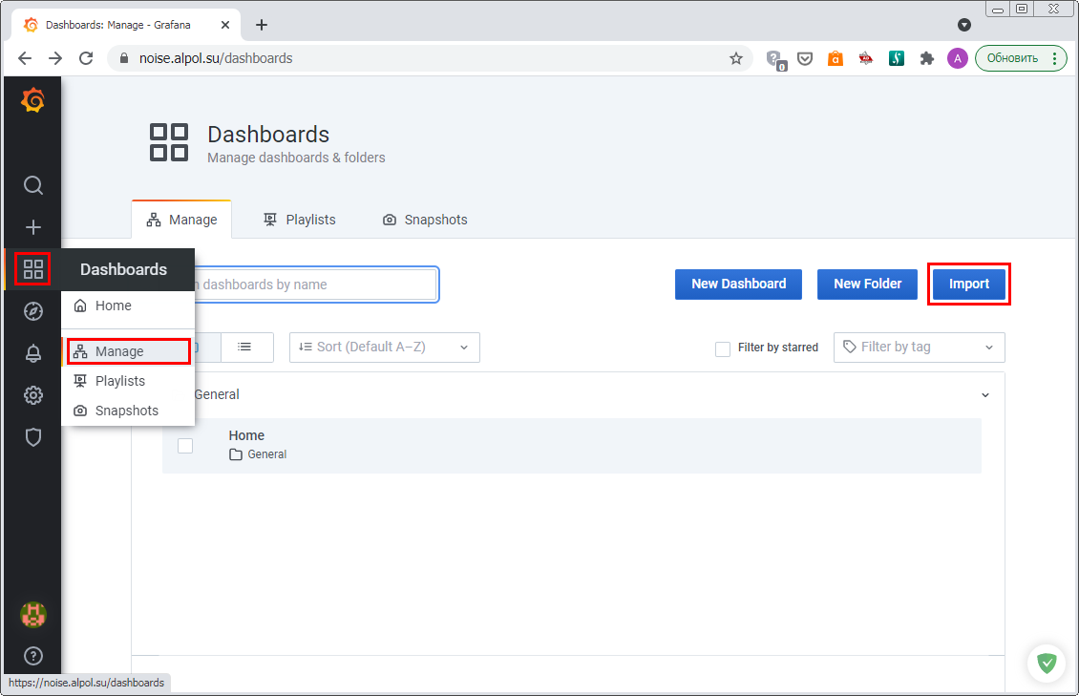Open the Alerting bell icon
Screen dimensions: 1079x696
point(33,353)
